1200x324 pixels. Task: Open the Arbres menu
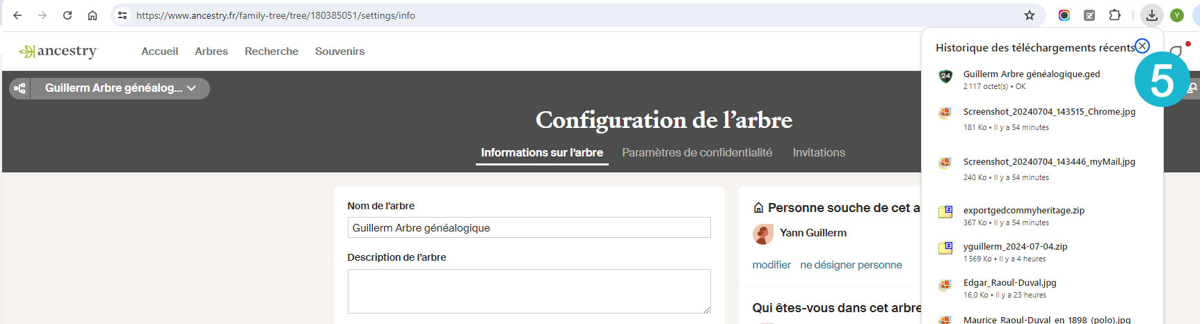point(211,51)
